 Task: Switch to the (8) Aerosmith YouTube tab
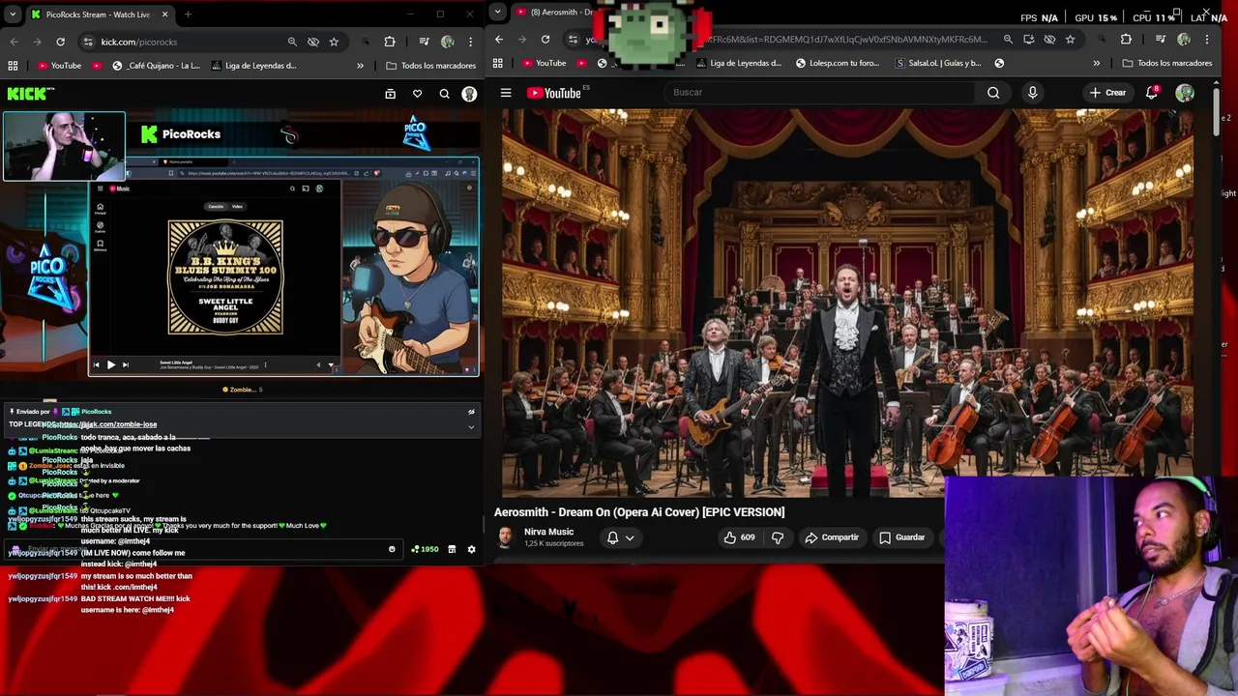554,12
